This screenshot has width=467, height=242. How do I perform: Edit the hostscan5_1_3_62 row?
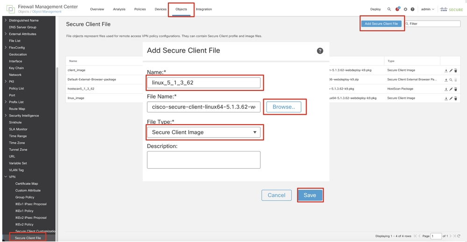pyautogui.click(x=451, y=89)
